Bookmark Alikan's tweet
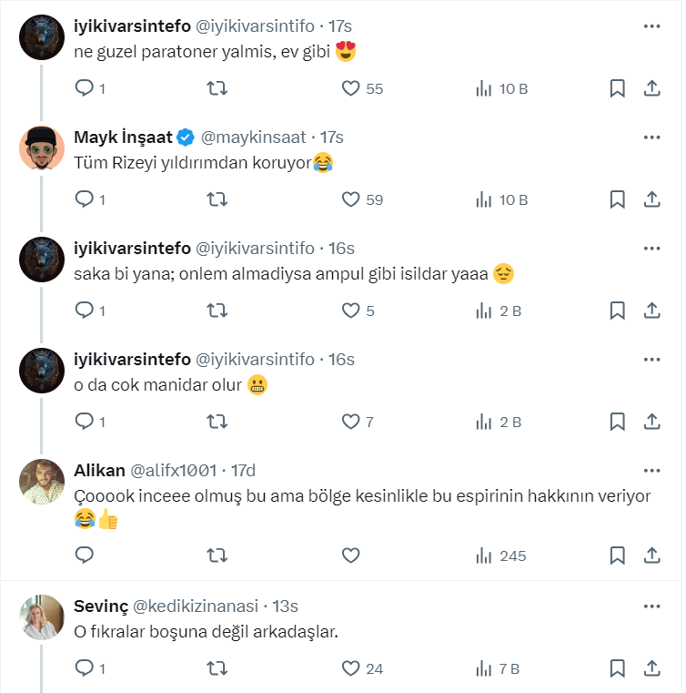 pyautogui.click(x=617, y=555)
